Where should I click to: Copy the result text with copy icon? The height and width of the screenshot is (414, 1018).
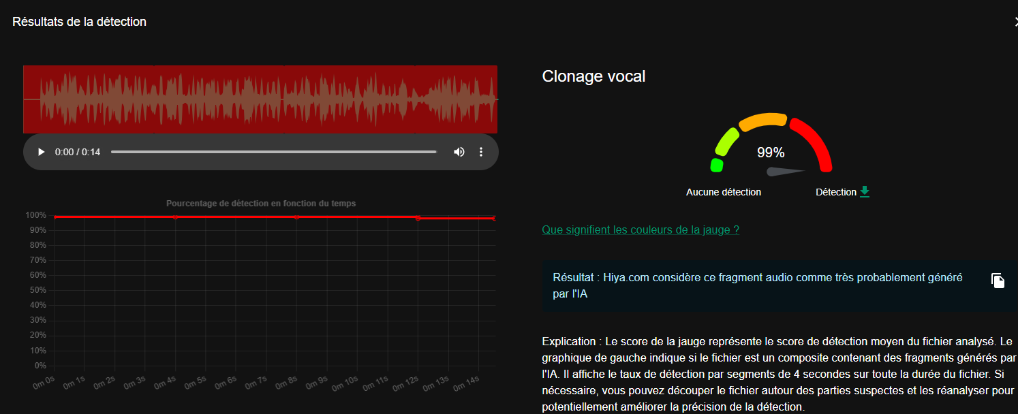pos(998,281)
